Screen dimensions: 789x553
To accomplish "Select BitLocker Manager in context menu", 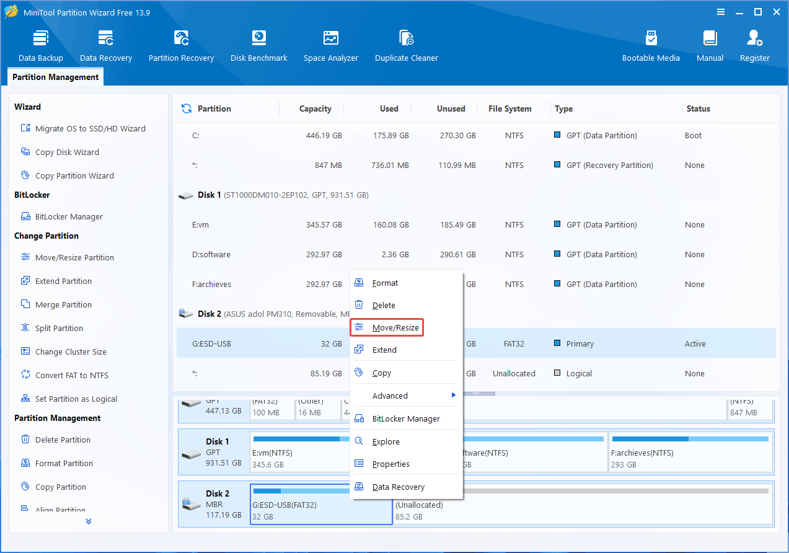I will [x=407, y=419].
